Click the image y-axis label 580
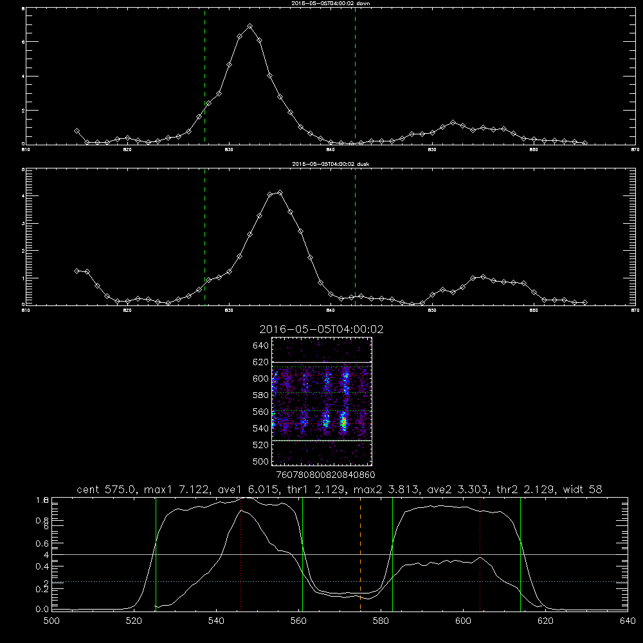This screenshot has height=643, width=643. point(261,395)
